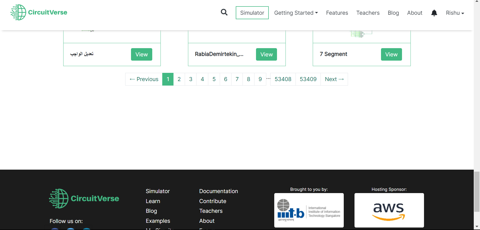
Task: Click the scrollbar down arrow
Action: click(477, 227)
